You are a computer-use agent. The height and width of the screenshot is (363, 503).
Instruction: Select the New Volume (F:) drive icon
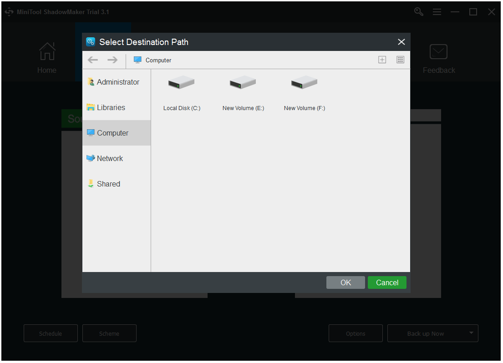point(304,82)
